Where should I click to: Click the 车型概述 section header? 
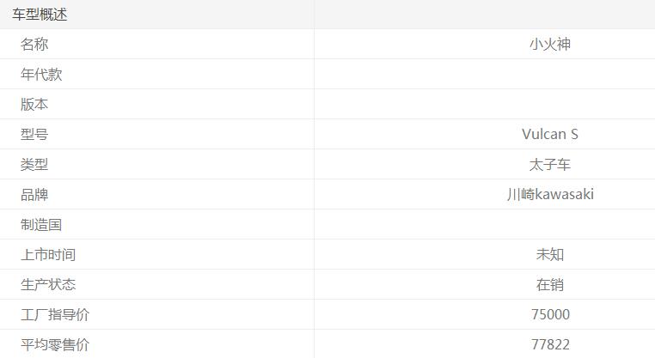tap(40, 15)
